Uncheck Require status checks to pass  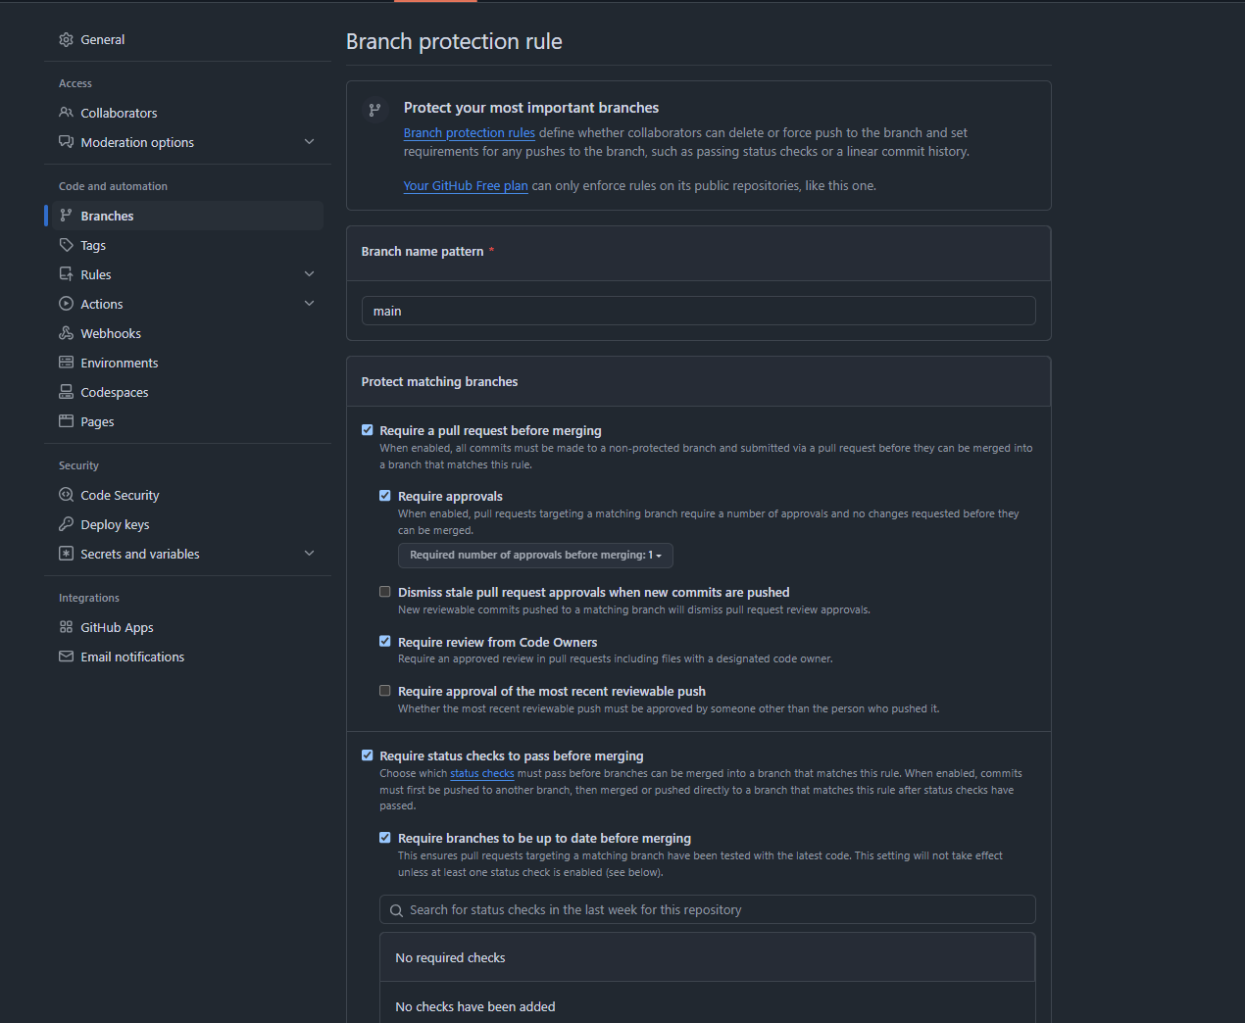[x=368, y=755]
